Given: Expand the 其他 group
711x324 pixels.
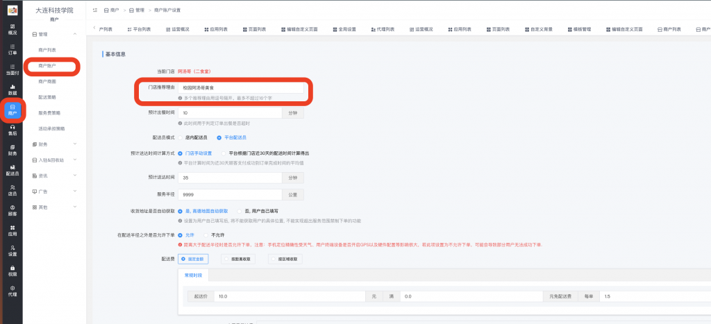Looking at the screenshot, I should (x=54, y=207).
